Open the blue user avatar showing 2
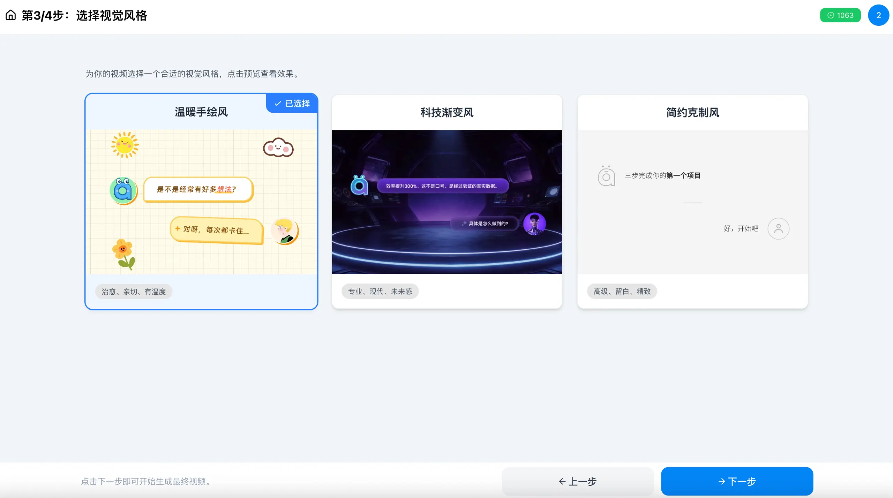 (x=878, y=15)
